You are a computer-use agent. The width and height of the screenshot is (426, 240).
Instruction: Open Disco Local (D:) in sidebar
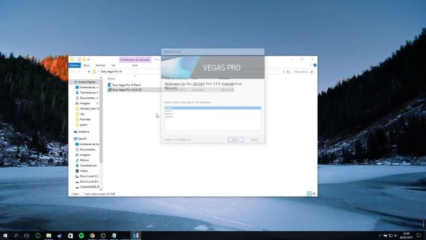point(89,181)
